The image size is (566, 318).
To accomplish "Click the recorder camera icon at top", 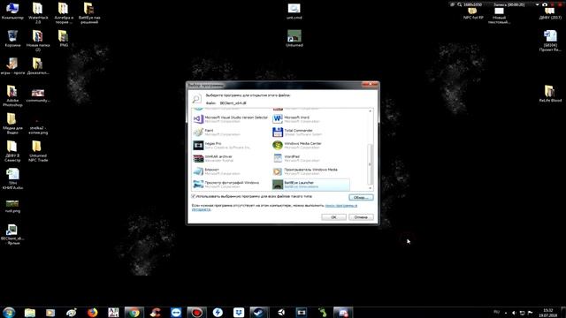I will [545, 4].
